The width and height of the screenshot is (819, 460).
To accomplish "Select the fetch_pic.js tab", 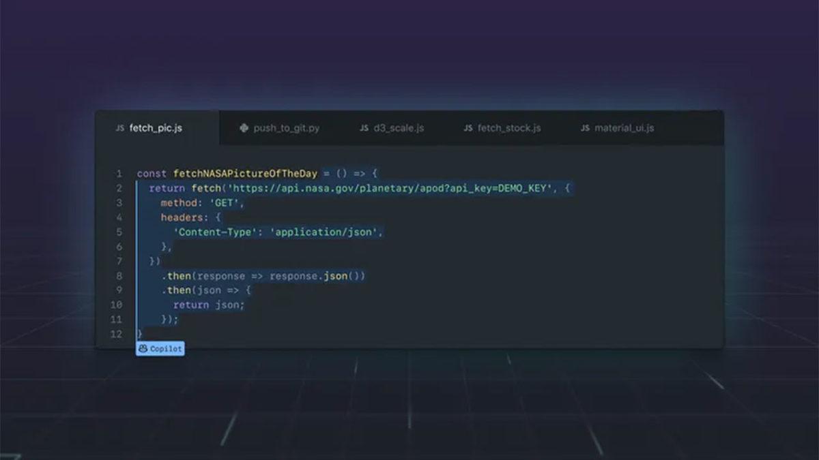I will (x=156, y=127).
